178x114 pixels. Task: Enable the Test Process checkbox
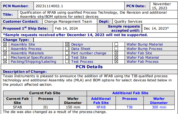click(67, 61)
